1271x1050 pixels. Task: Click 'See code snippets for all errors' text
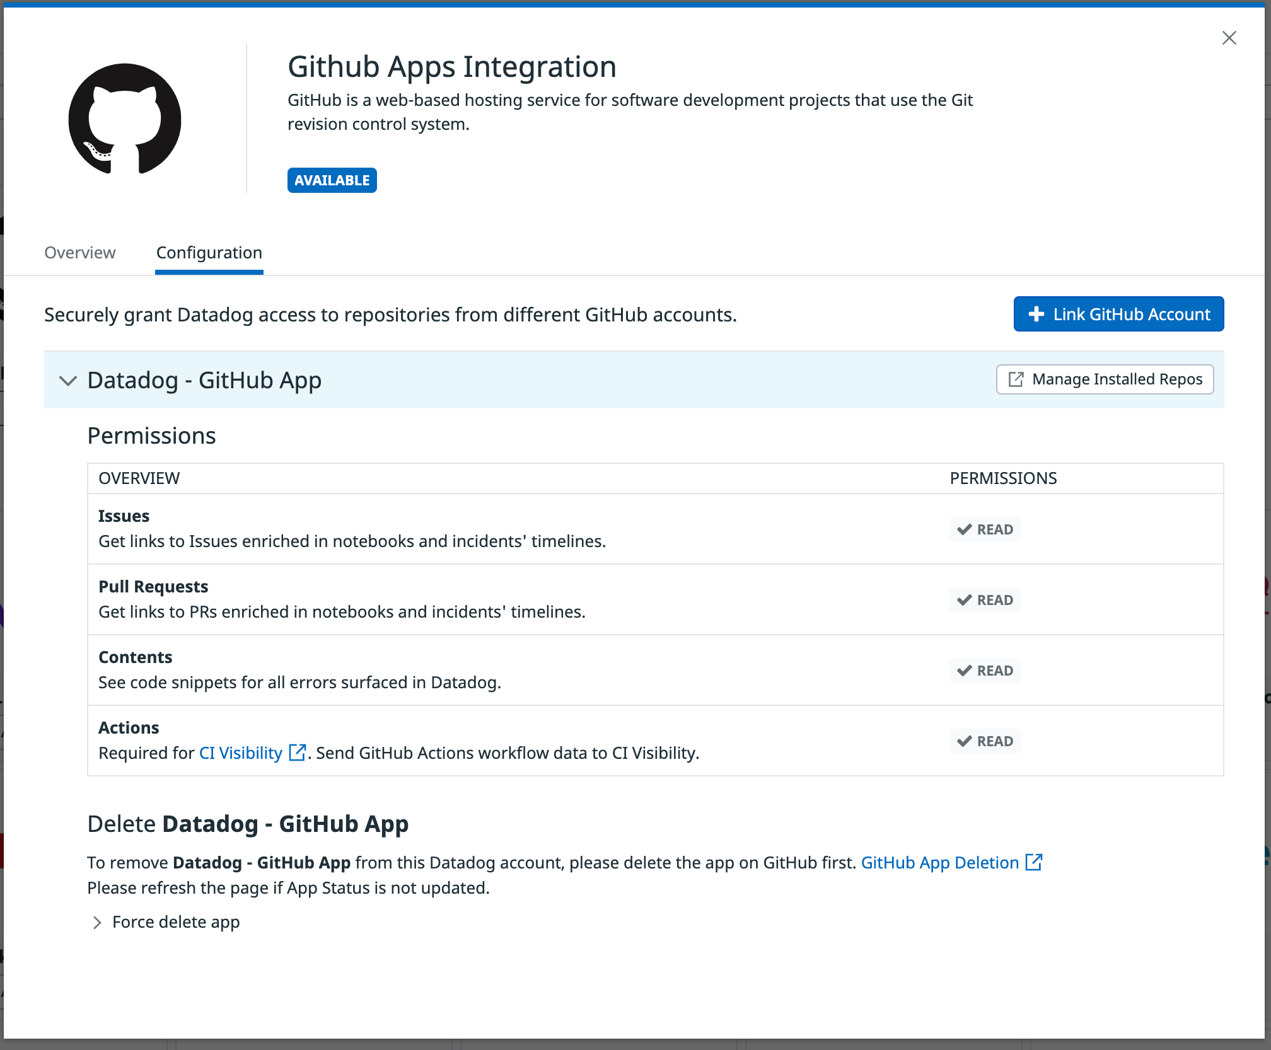point(299,683)
